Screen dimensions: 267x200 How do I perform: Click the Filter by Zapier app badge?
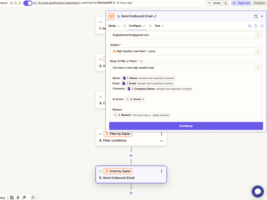pos(118,134)
